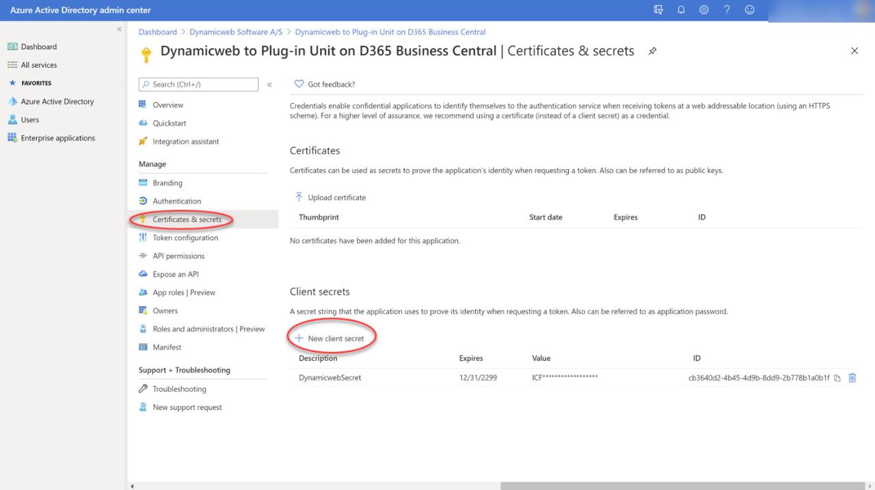Screen dimensions: 875x490
Task: Go to Dashboard breadcrumb link
Action: [157, 32]
